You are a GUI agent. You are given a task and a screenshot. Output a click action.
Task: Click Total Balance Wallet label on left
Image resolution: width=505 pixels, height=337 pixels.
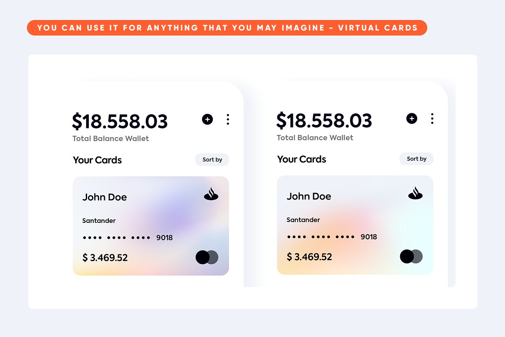pos(111,138)
